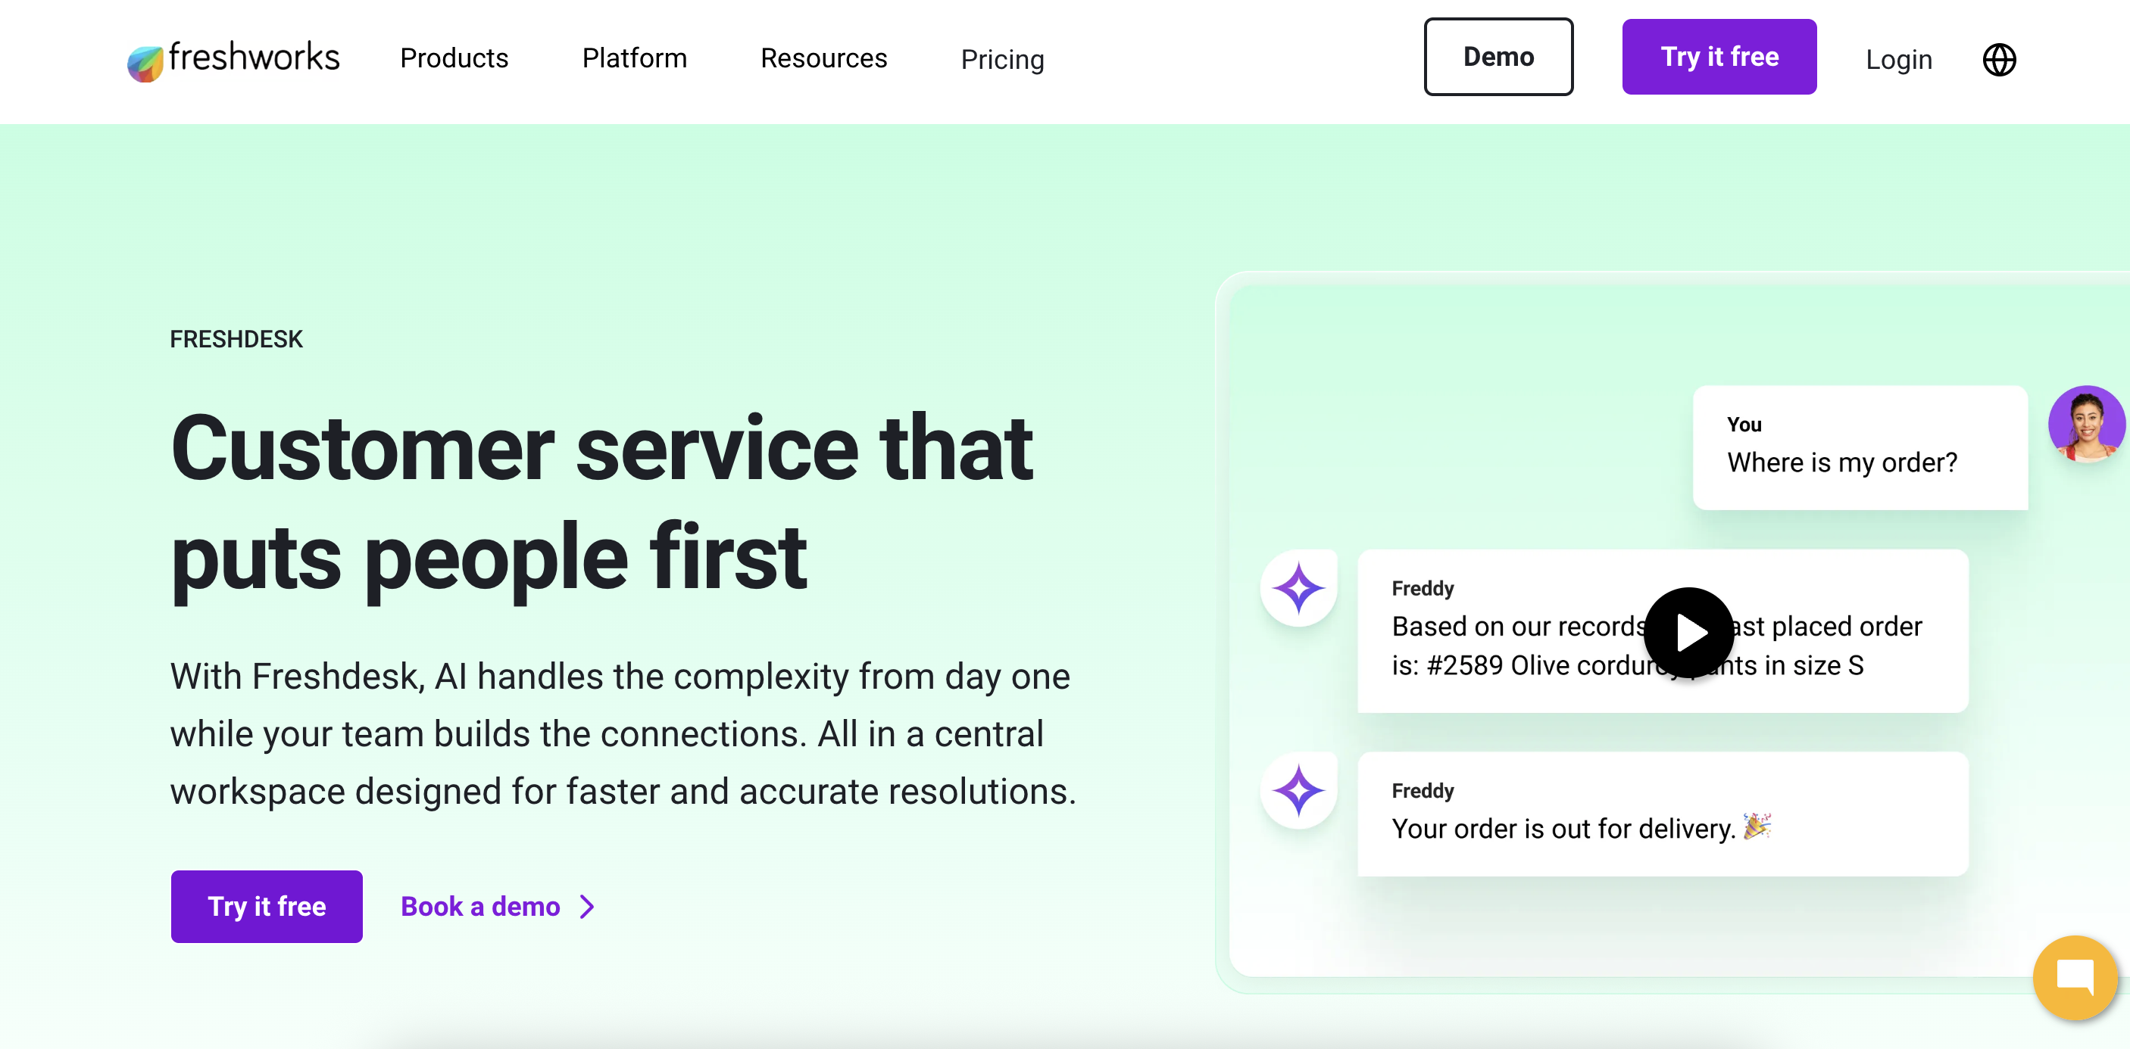Click the Login link
This screenshot has height=1049, width=2130.
click(x=1898, y=60)
